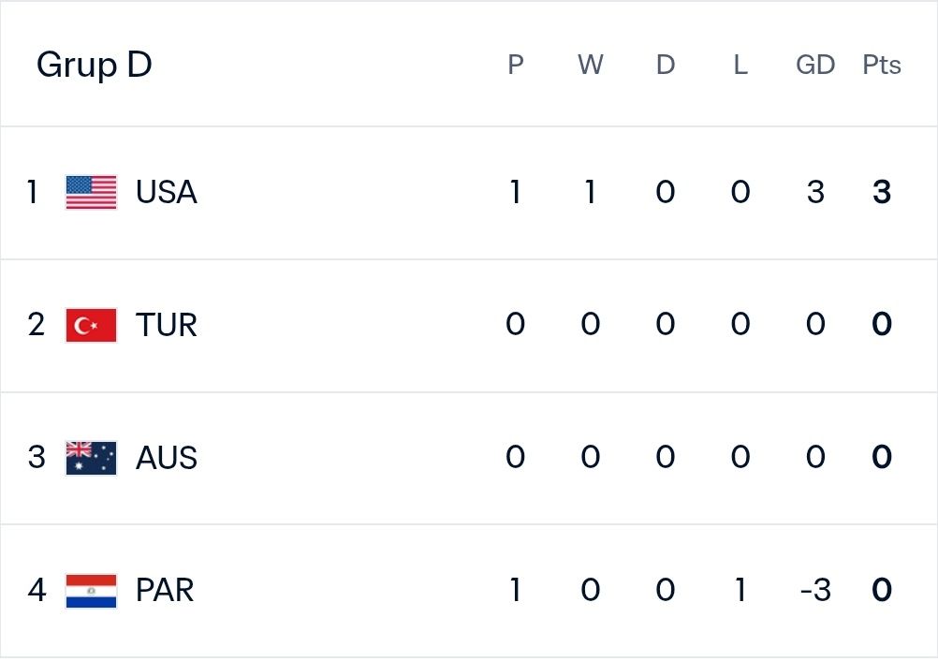
Task: Select the Pts column header
Action: click(x=882, y=65)
